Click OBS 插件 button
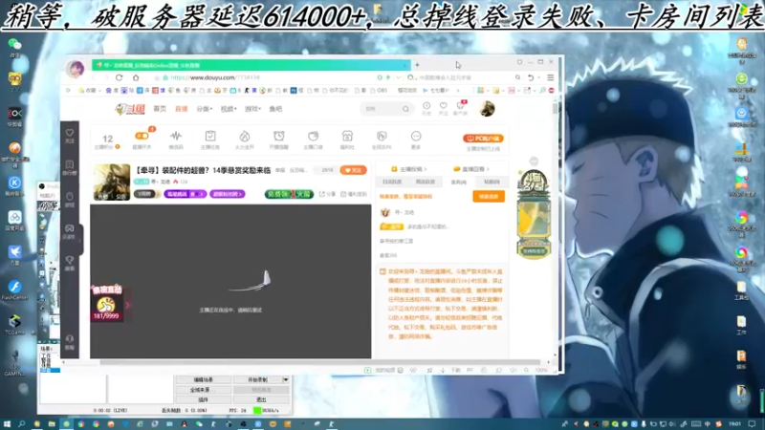The image size is (765, 430). tap(204, 399)
